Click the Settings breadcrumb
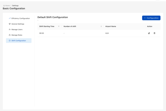Screen dimensions: 166x111 15,6
